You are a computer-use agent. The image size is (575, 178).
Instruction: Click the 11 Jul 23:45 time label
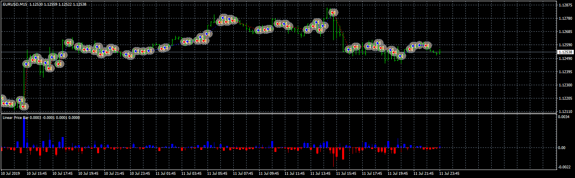tap(449, 174)
